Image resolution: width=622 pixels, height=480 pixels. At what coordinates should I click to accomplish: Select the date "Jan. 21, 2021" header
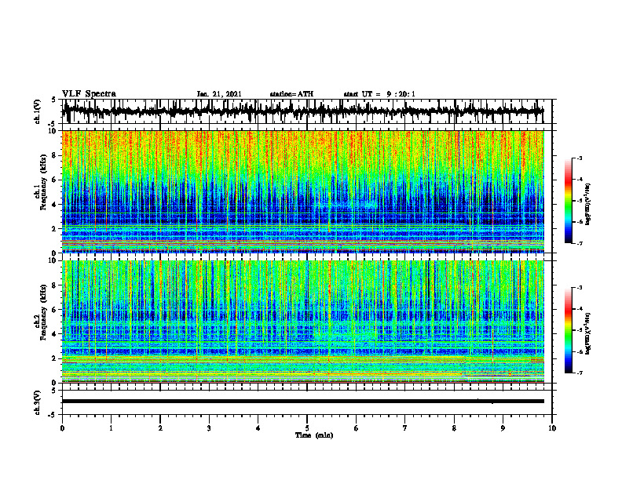click(x=219, y=94)
